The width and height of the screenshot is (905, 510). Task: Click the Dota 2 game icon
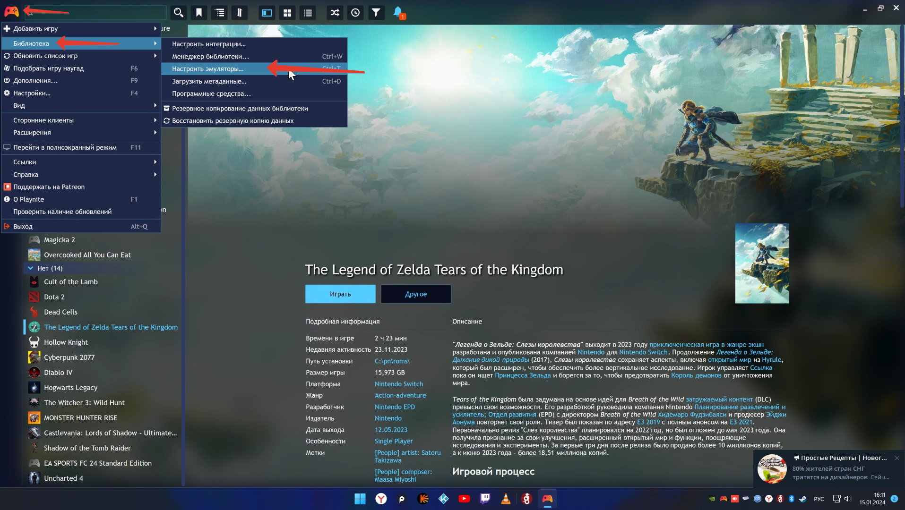(34, 297)
